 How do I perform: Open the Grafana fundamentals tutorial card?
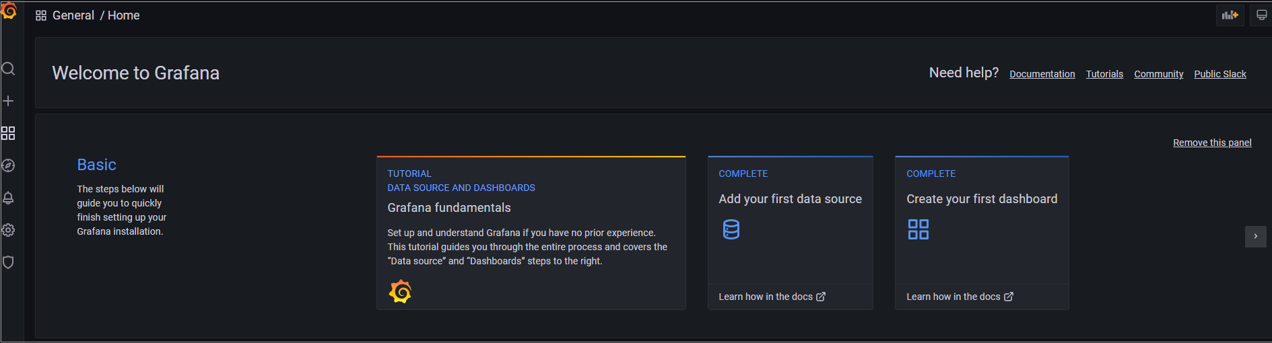[x=531, y=233]
